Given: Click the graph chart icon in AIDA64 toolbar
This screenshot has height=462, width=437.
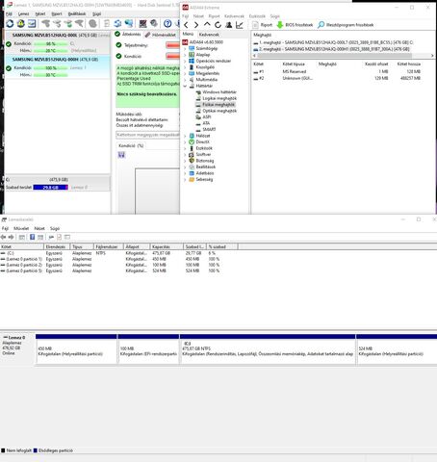Looking at the screenshot, I should point(240,25).
